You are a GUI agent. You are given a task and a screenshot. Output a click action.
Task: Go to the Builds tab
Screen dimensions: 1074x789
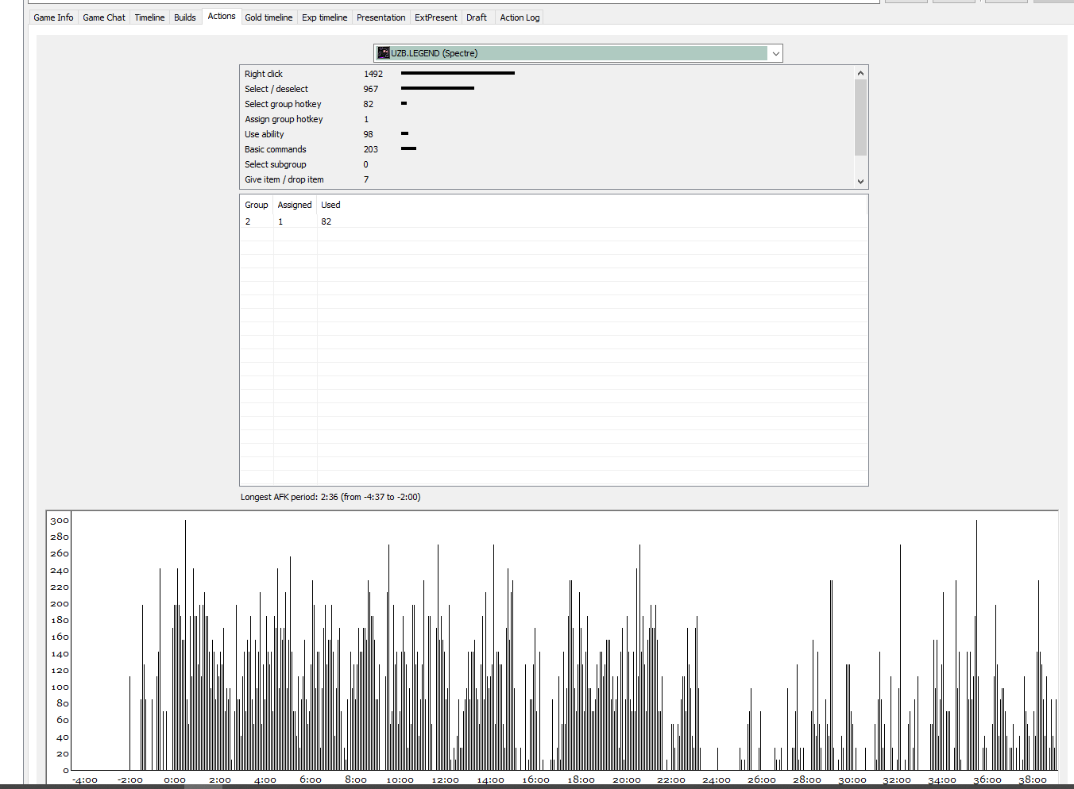tap(185, 17)
